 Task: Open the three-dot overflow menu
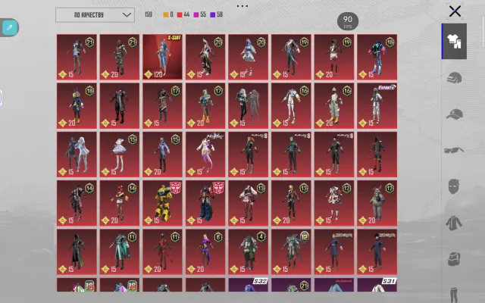pyautogui.click(x=242, y=6)
